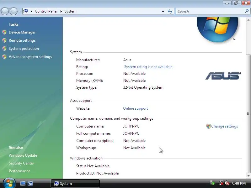Click Change settings for computer name
The width and height of the screenshot is (251, 188).
pos(224,126)
